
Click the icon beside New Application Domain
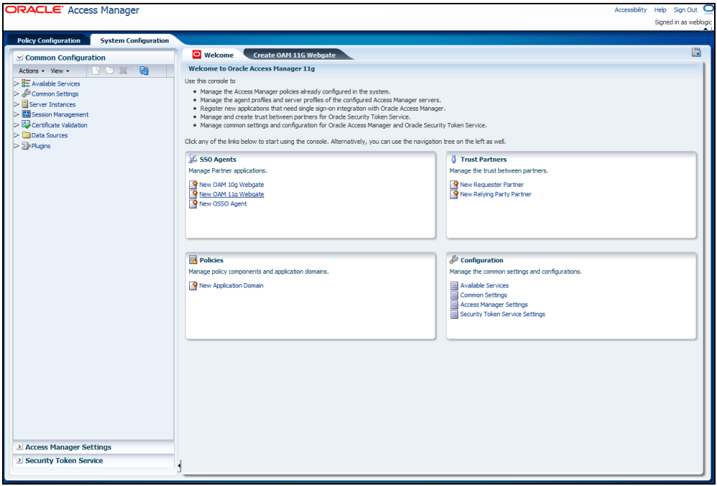click(193, 285)
